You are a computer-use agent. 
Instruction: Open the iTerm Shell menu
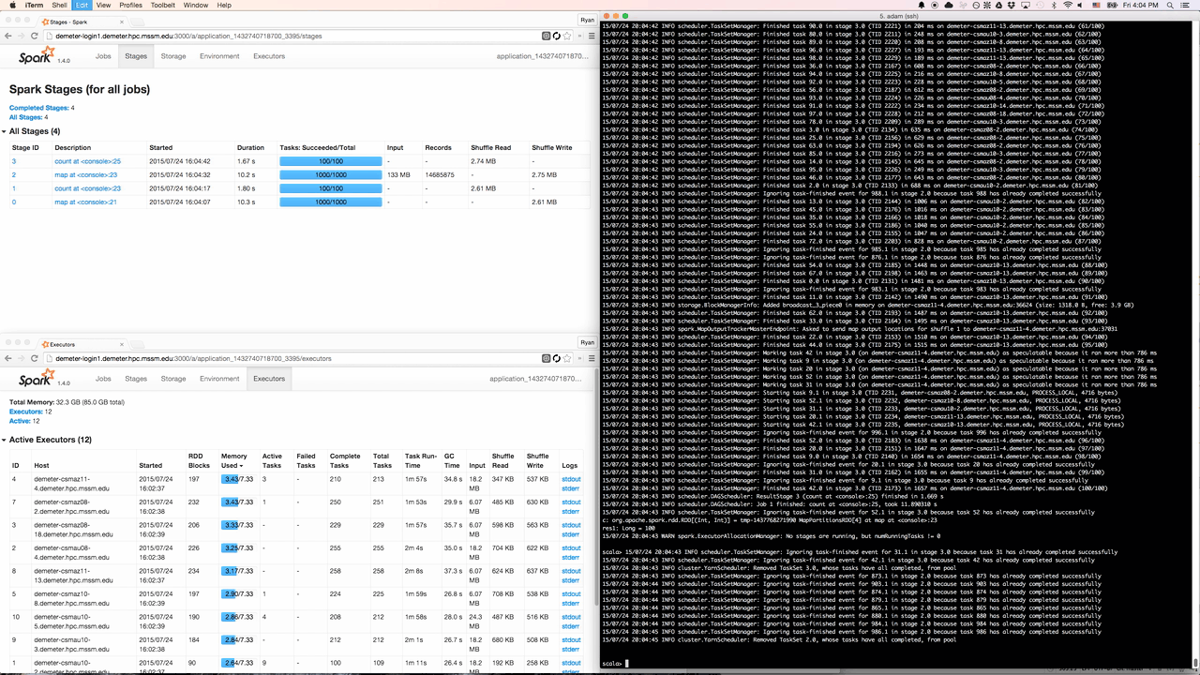59,5
